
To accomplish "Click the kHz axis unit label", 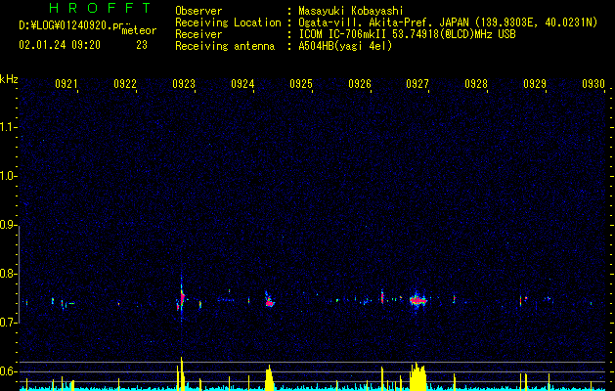I will point(9,79).
